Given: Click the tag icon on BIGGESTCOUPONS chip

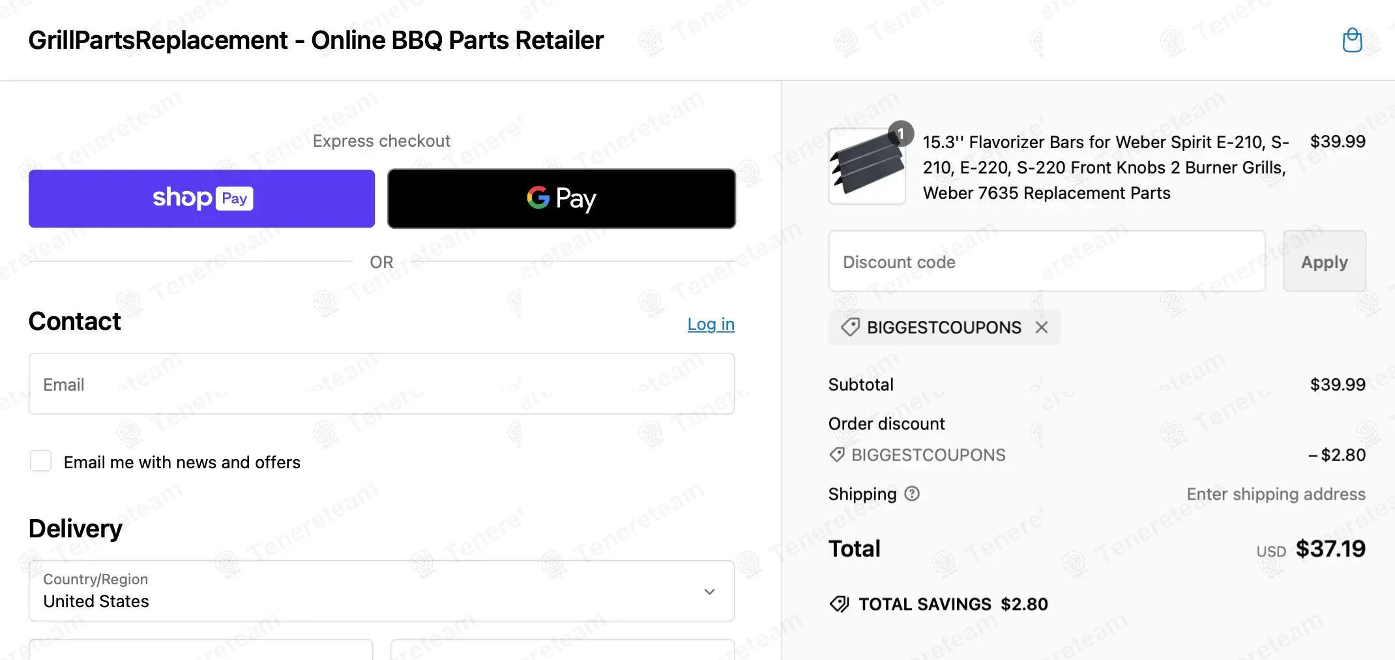Looking at the screenshot, I should point(850,327).
